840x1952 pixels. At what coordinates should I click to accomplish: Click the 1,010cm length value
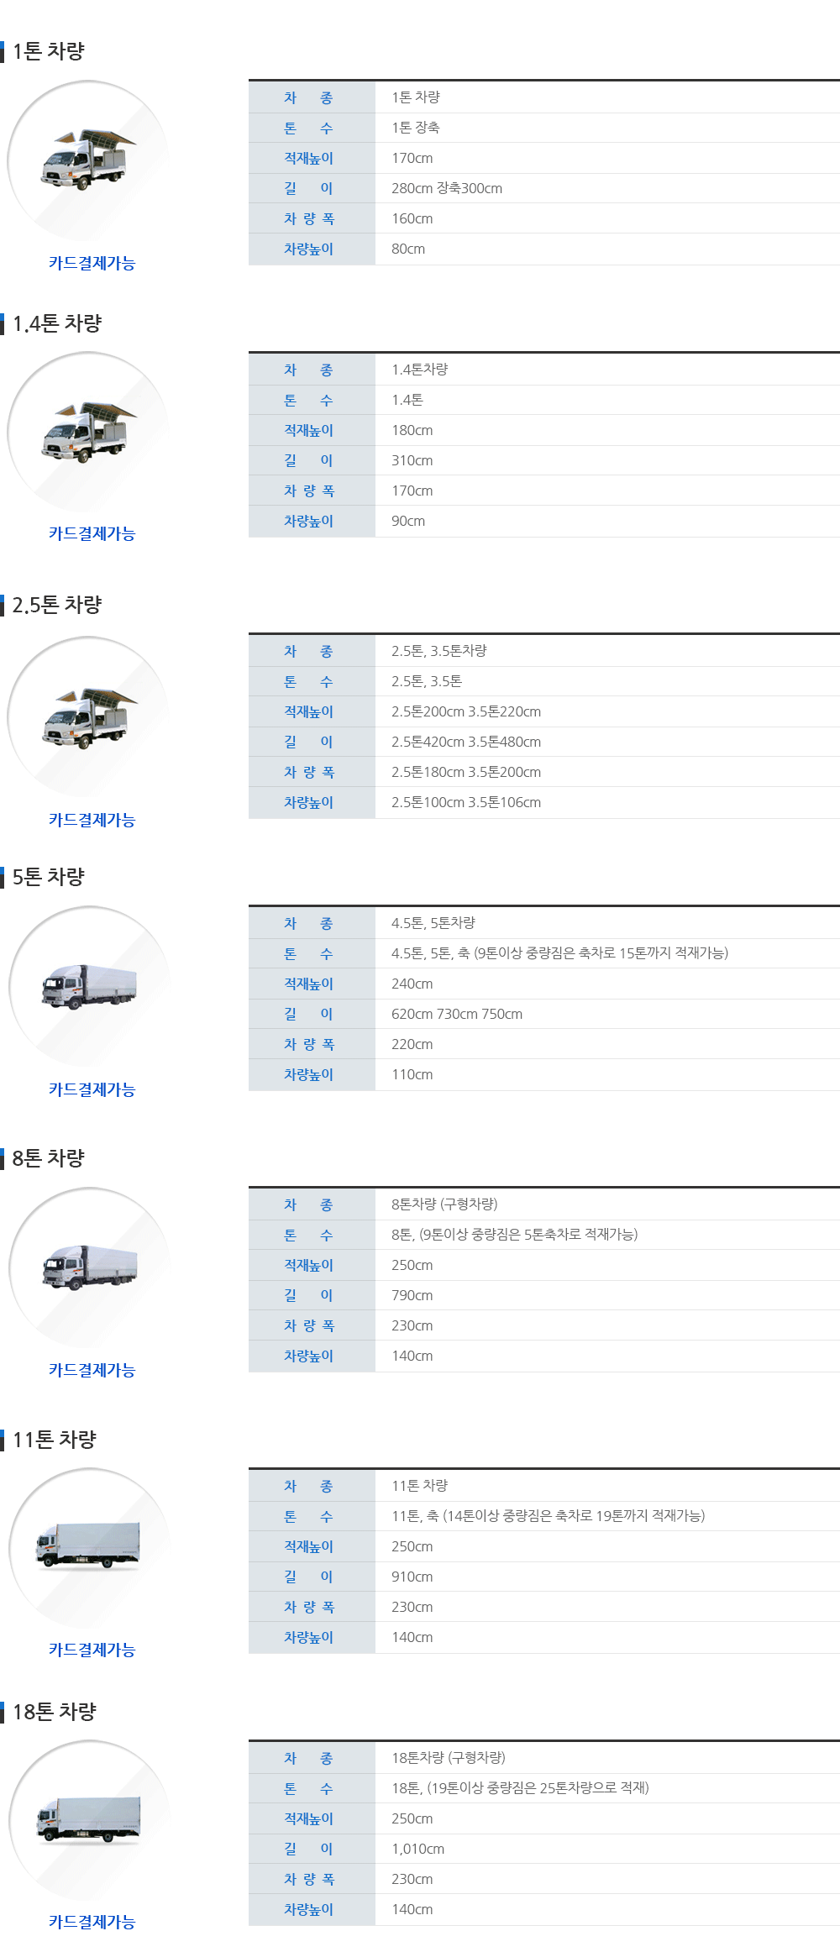coord(417,1849)
